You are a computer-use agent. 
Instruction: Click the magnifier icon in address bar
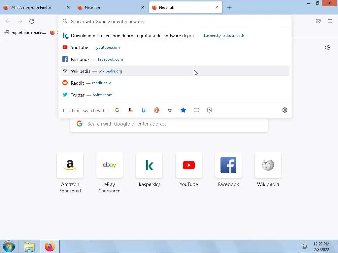65,21
